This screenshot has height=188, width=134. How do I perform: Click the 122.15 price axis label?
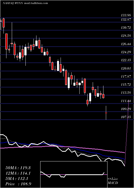pyautogui.click(x=126, y=60)
